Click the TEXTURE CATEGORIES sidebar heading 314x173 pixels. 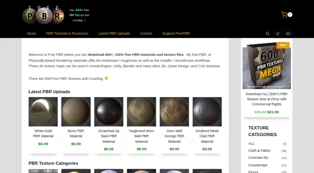tap(263, 131)
